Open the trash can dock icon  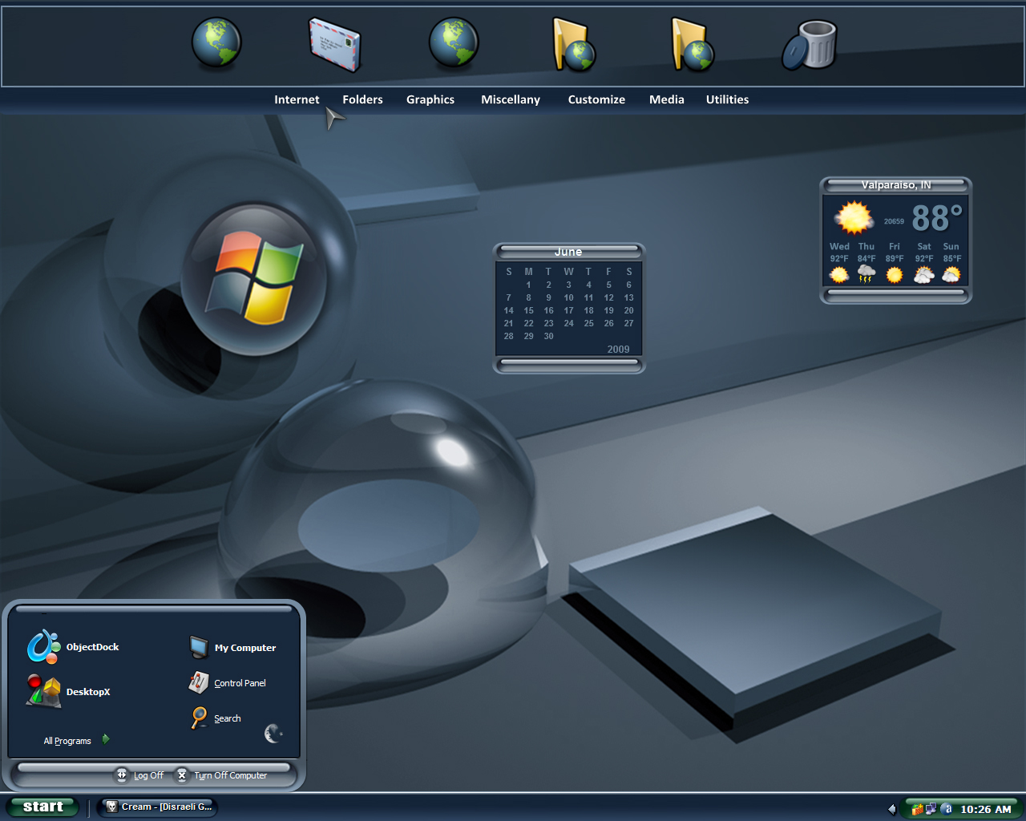point(810,45)
